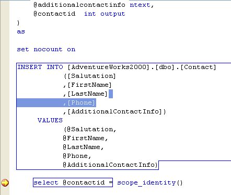Image resolution: width=231 pixels, height=195 pixels.
Task: Click the scope_identity() function call
Action: pos(150,182)
